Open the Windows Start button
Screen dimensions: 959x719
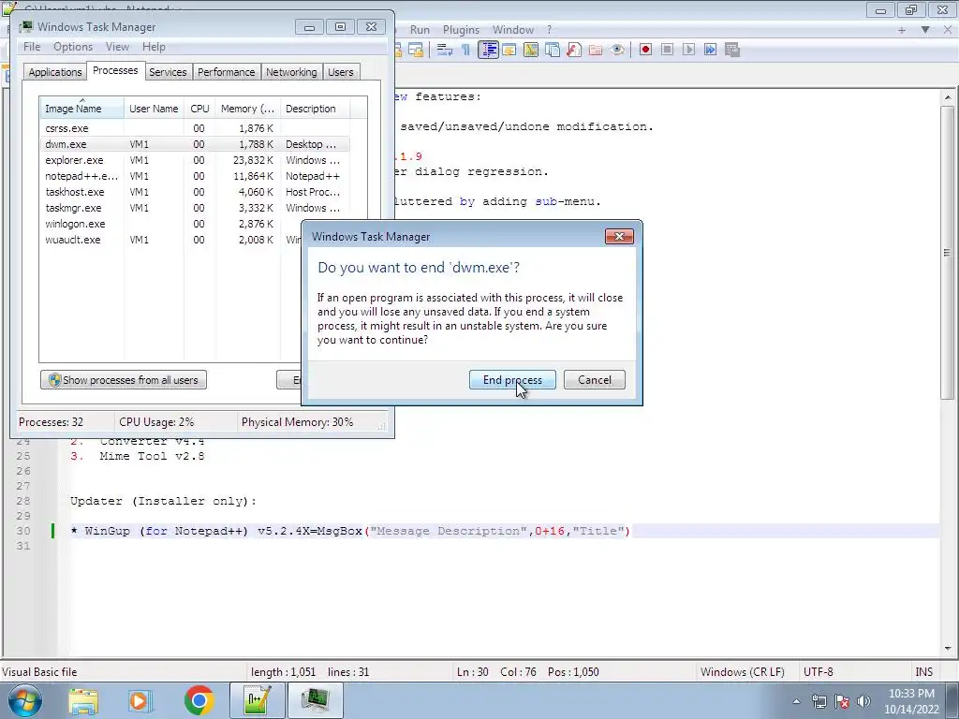25,700
